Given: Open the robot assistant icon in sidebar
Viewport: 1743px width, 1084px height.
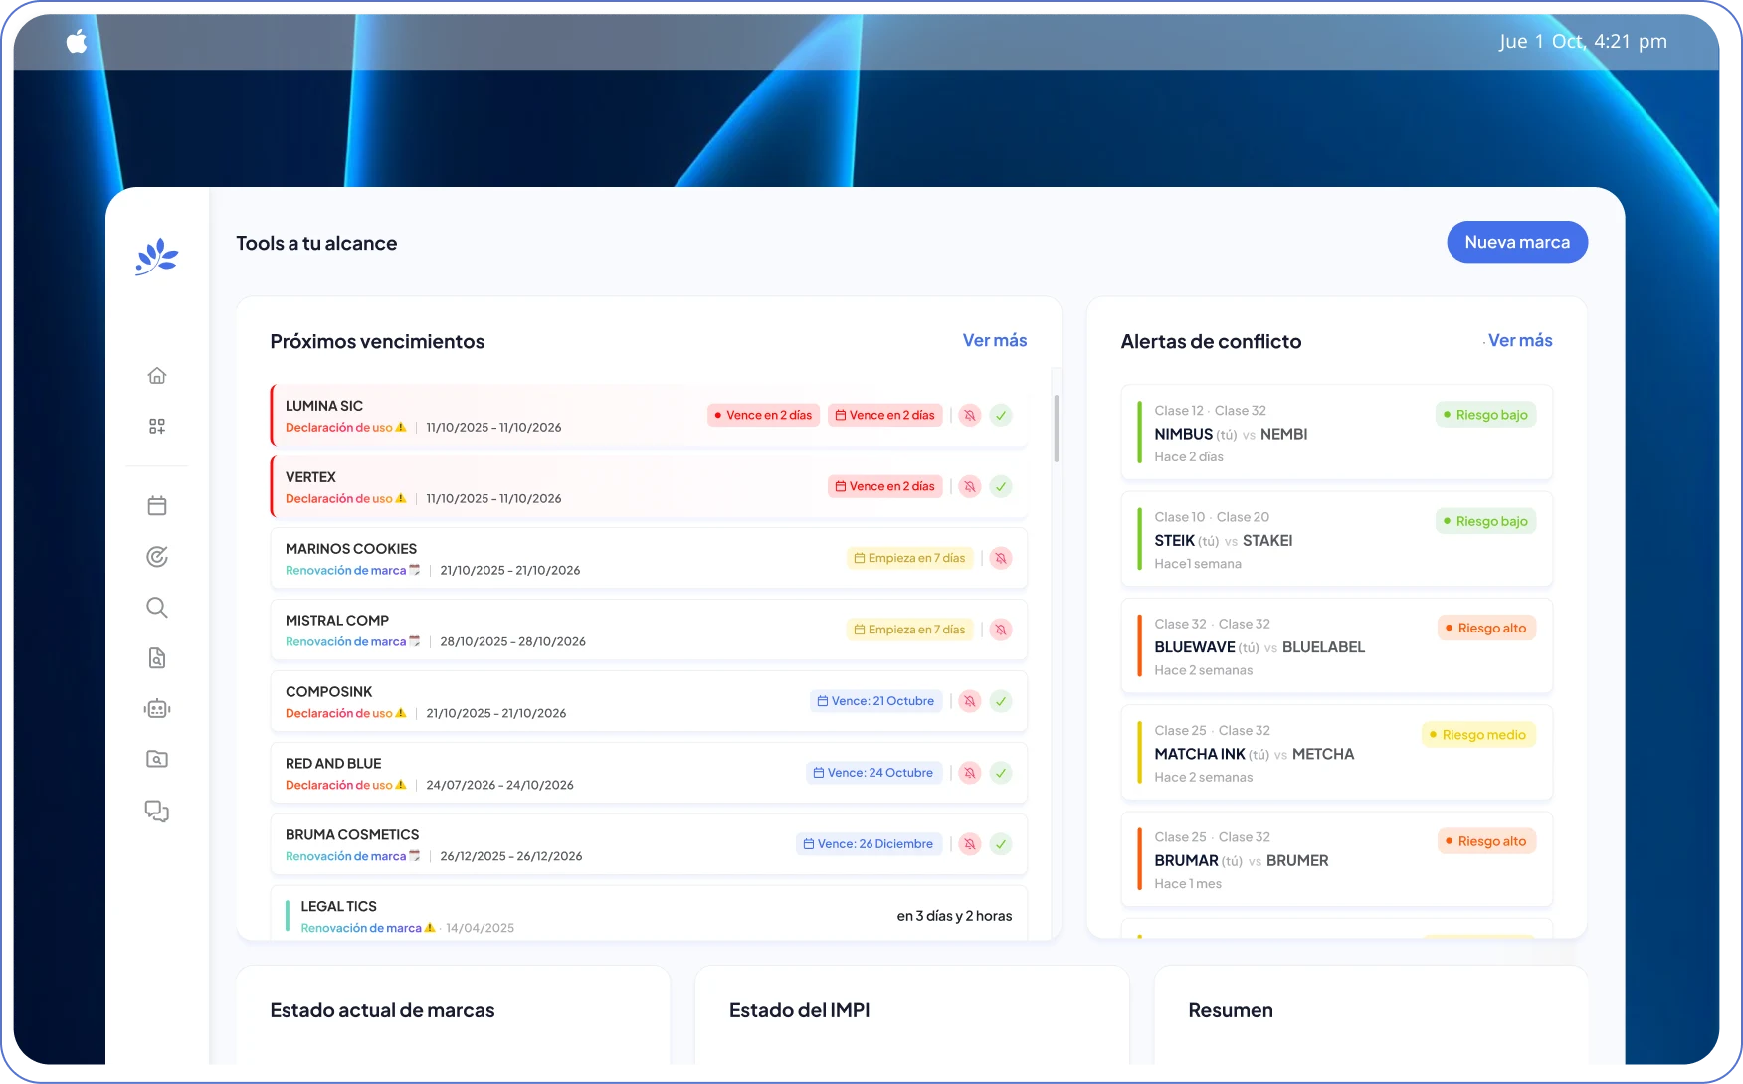Looking at the screenshot, I should (156, 709).
